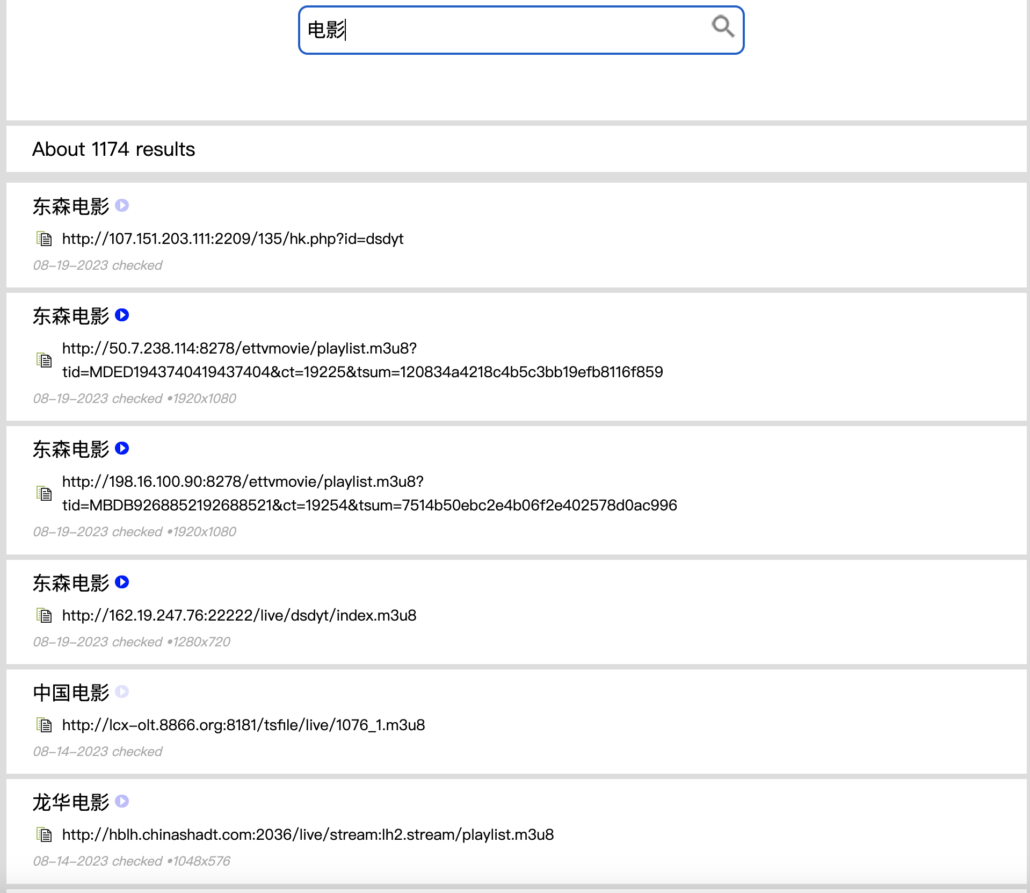Open the lcx-olt.8866.org 1076_1.m3u8 URL
1030x893 pixels.
pyautogui.click(x=243, y=725)
